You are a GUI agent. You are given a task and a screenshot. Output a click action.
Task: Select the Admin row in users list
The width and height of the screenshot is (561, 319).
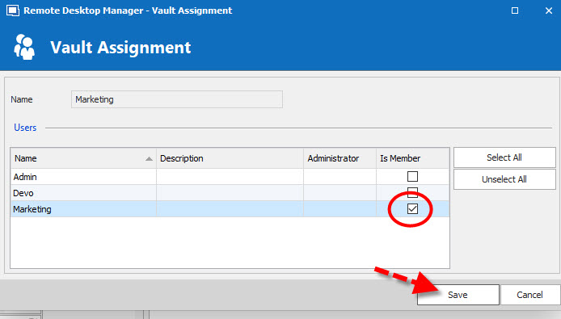[230, 177]
